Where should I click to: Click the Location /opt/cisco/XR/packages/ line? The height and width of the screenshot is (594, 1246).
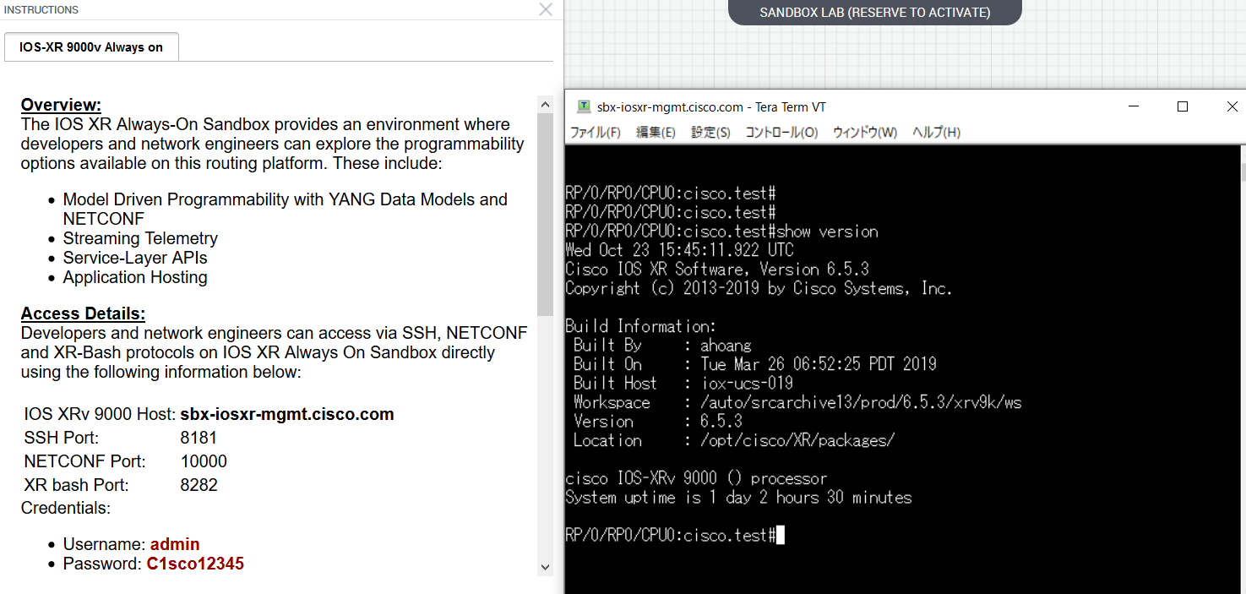point(734,440)
